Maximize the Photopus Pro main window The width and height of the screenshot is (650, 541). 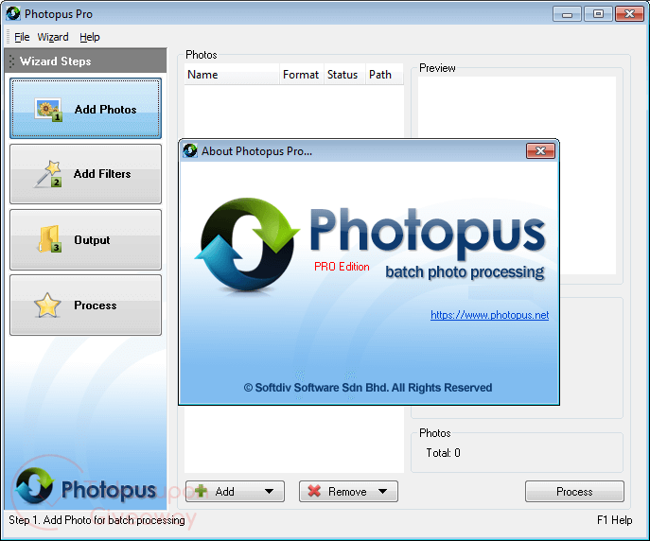coord(598,14)
